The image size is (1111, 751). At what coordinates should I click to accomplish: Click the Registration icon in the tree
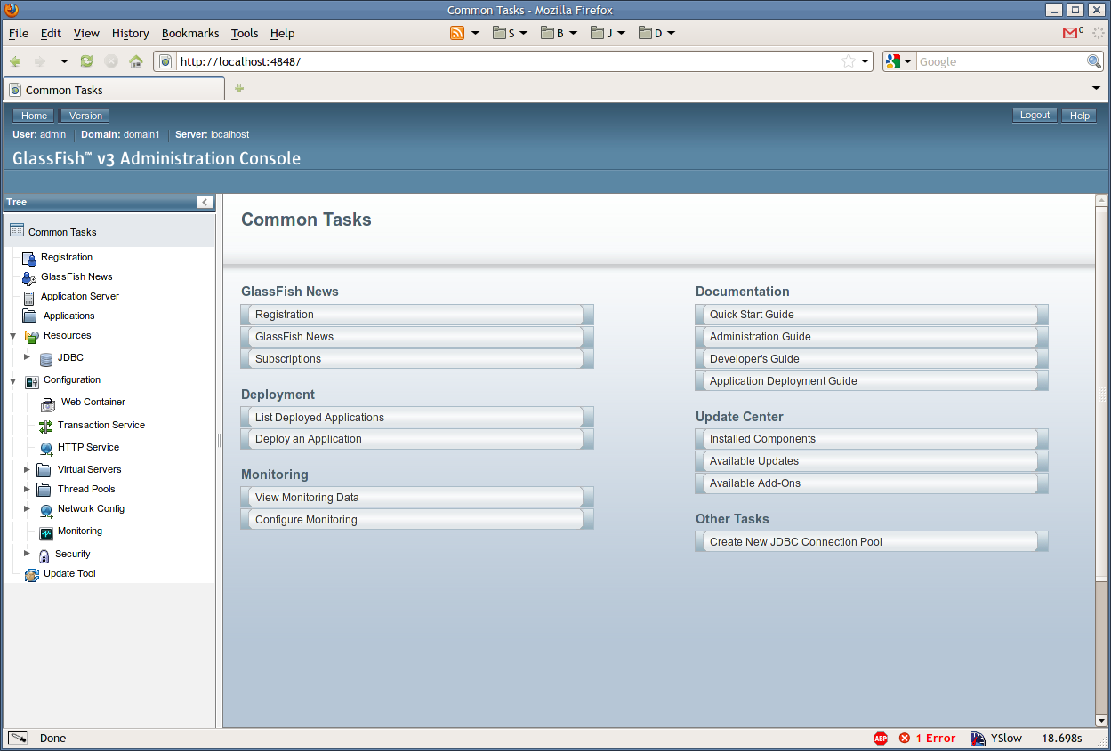(29, 258)
